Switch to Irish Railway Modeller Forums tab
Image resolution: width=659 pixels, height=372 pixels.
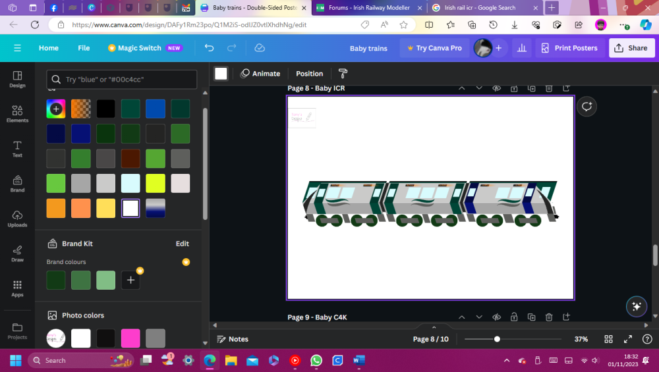point(368,8)
